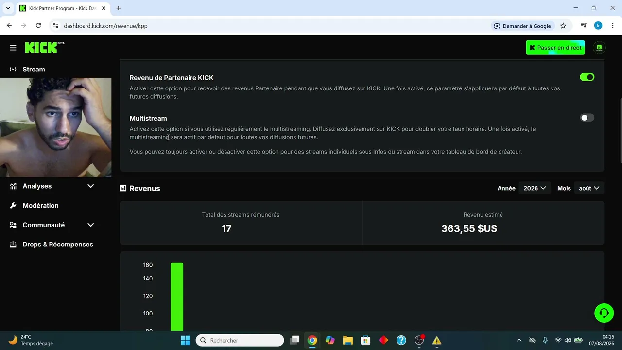Open Chrome's three-dot menu

(x=612, y=26)
